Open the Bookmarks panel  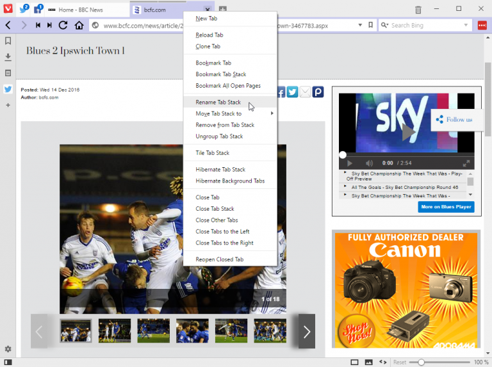(x=8, y=41)
